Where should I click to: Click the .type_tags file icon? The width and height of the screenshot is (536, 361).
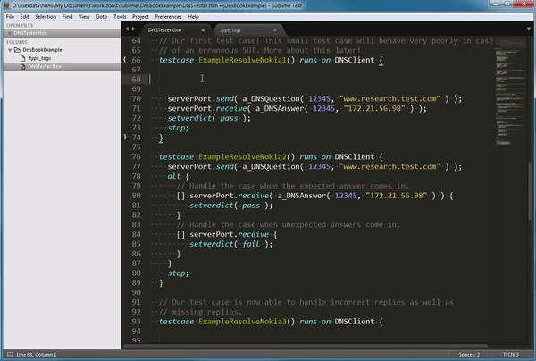23,58
